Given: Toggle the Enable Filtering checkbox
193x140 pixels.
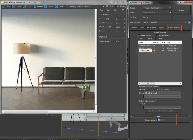Looking at the screenshot, I should point(157,90).
